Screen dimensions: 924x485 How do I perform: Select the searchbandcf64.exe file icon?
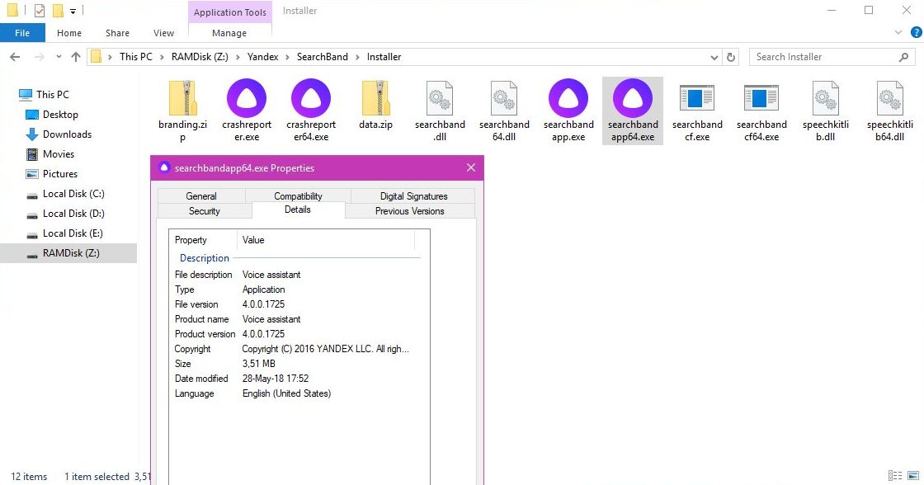pos(761,98)
